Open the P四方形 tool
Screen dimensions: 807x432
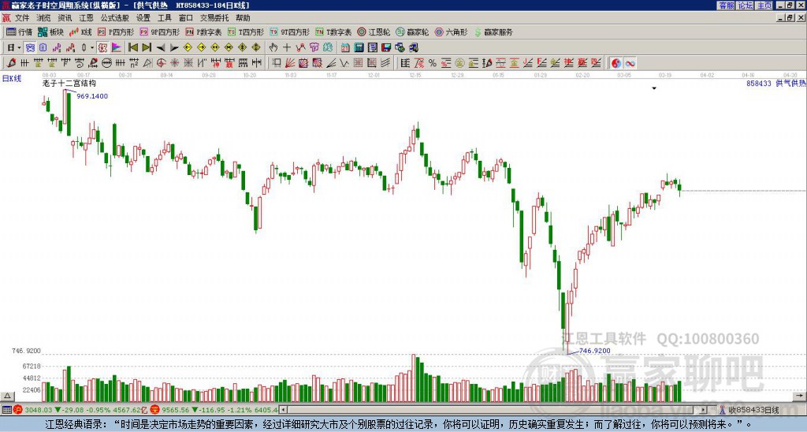(x=116, y=32)
